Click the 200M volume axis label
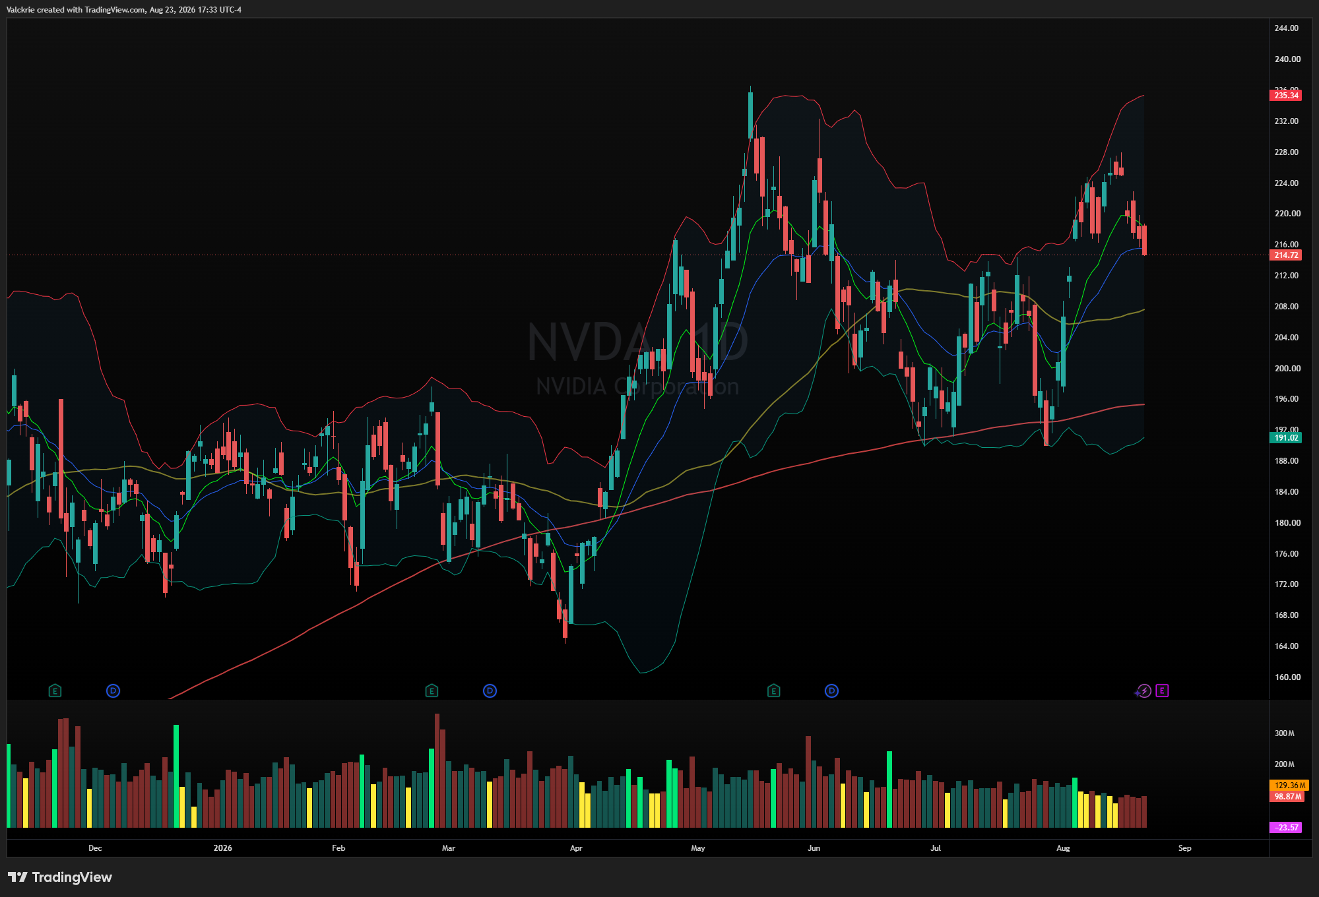Image resolution: width=1319 pixels, height=897 pixels. [x=1284, y=764]
